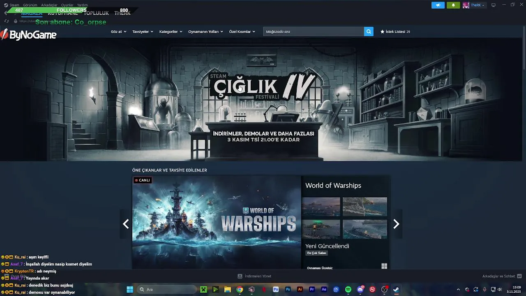Show the next featured carousel item
Viewport: 526px width, 296px height.
click(x=396, y=224)
